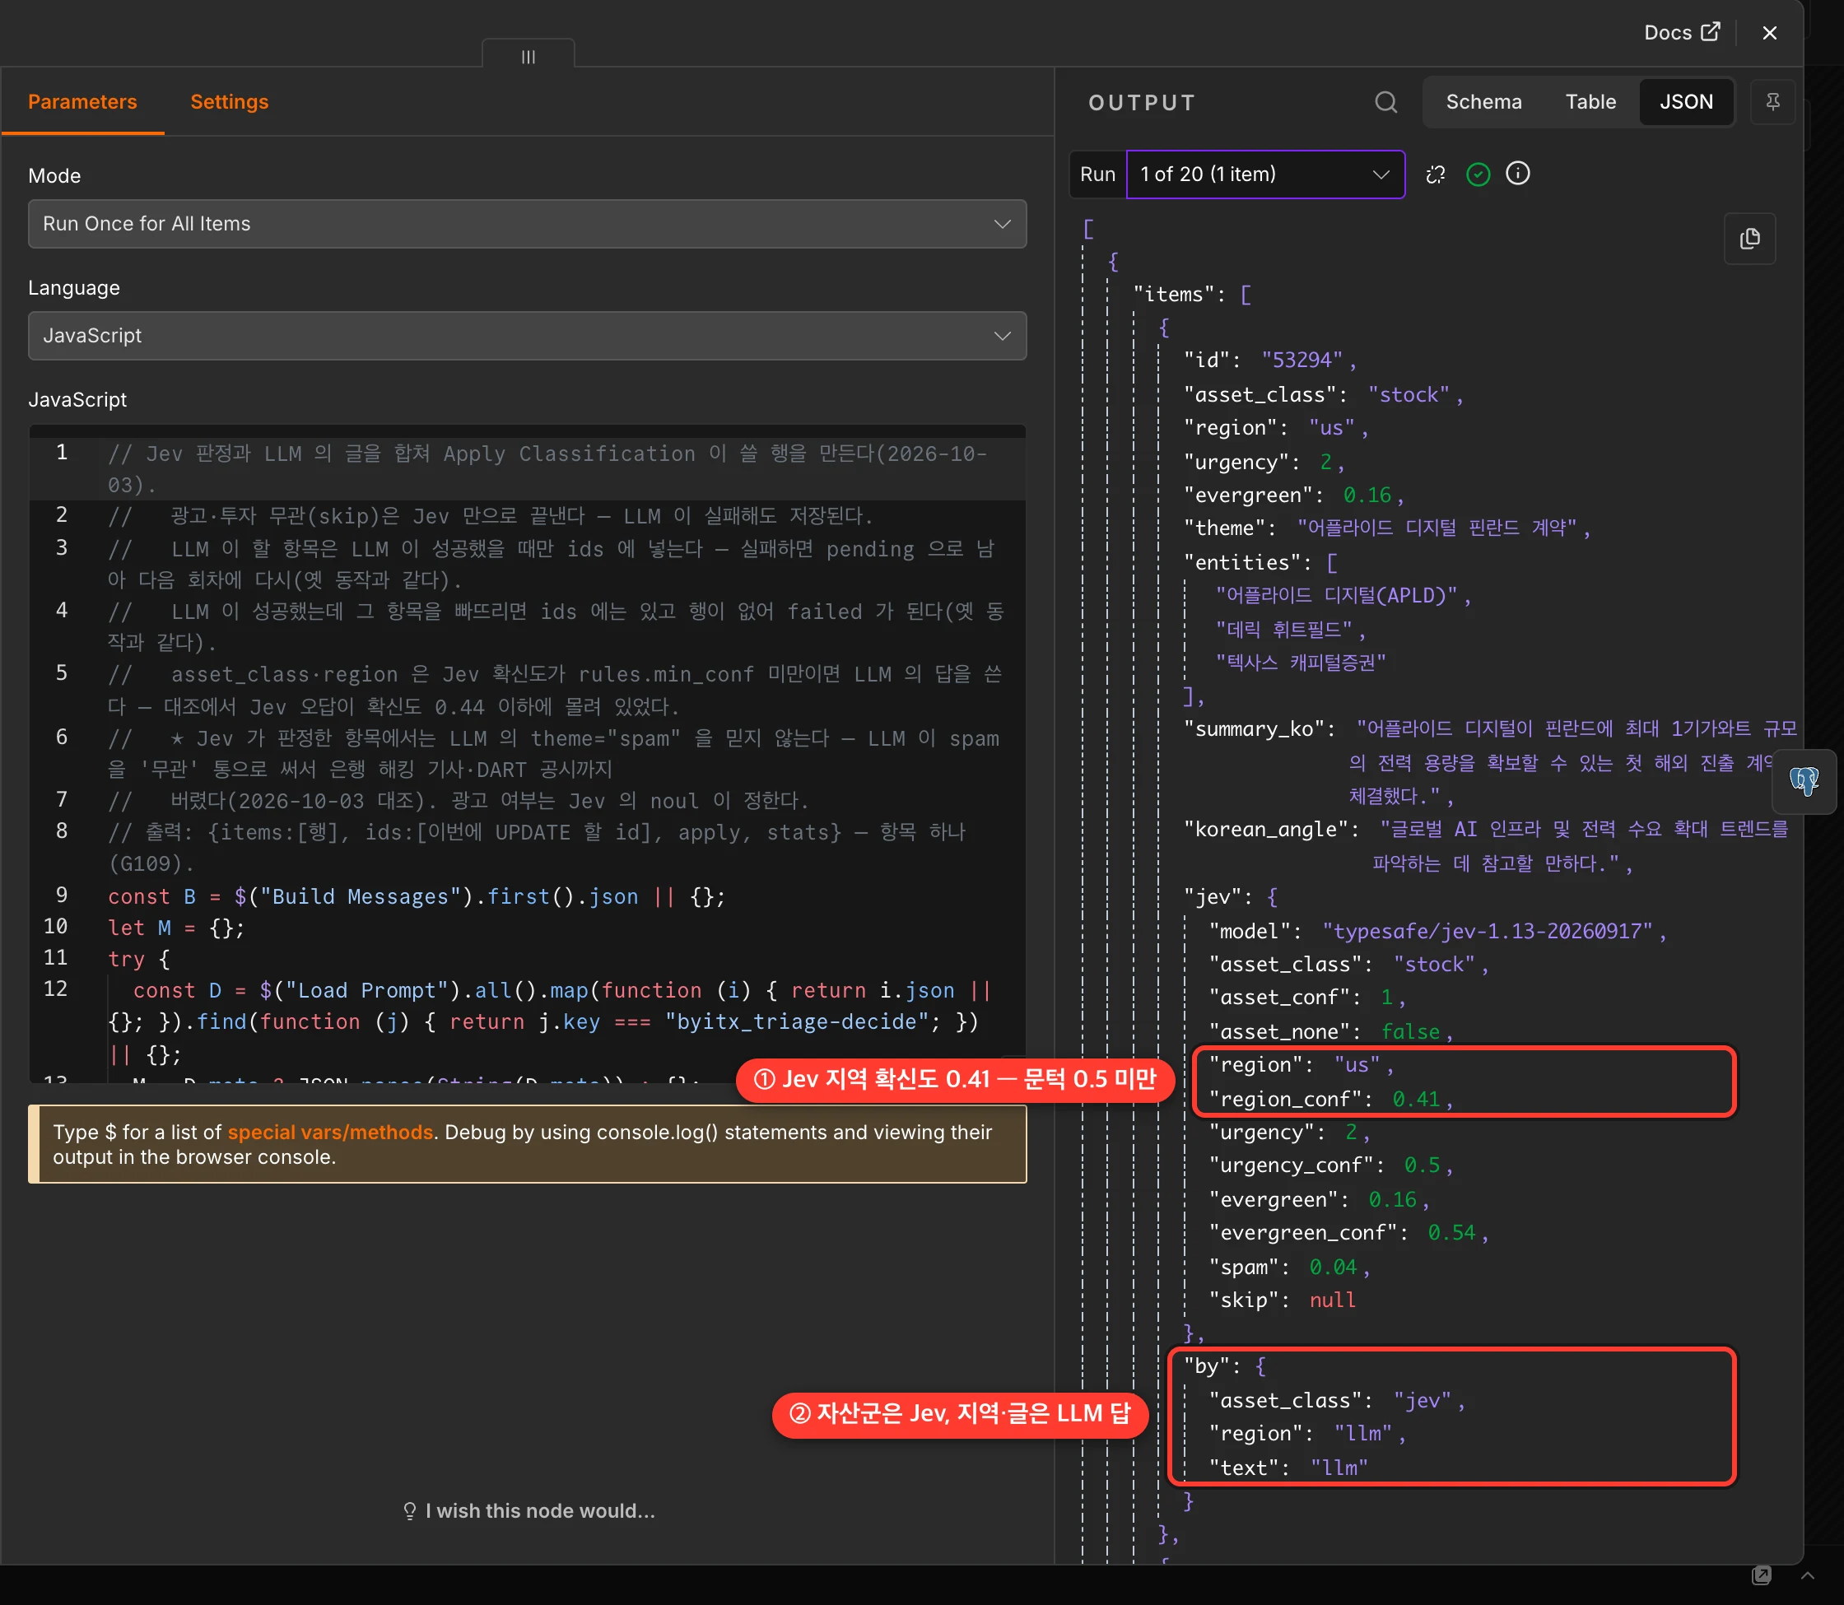Click into JavaScript code line 9
This screenshot has height=1605, width=1844.
(x=417, y=896)
